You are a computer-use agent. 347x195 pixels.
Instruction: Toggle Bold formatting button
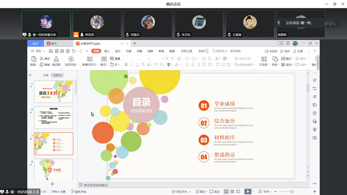click(x=126, y=65)
